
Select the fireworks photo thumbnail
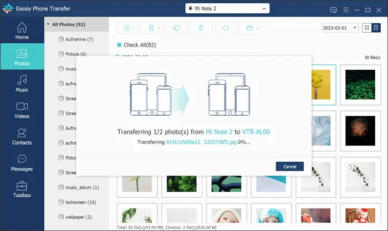point(360,131)
